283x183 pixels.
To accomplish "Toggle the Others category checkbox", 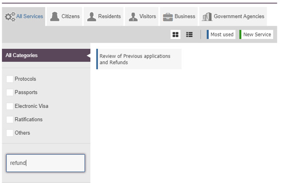I will point(10,133).
